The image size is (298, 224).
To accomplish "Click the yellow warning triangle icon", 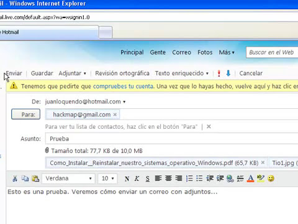I will (14, 85).
